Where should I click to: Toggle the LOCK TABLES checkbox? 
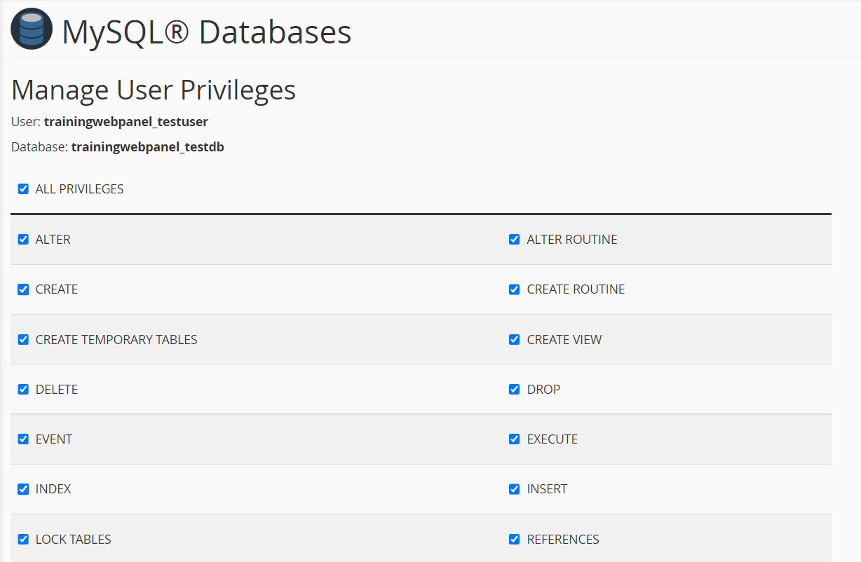point(23,540)
